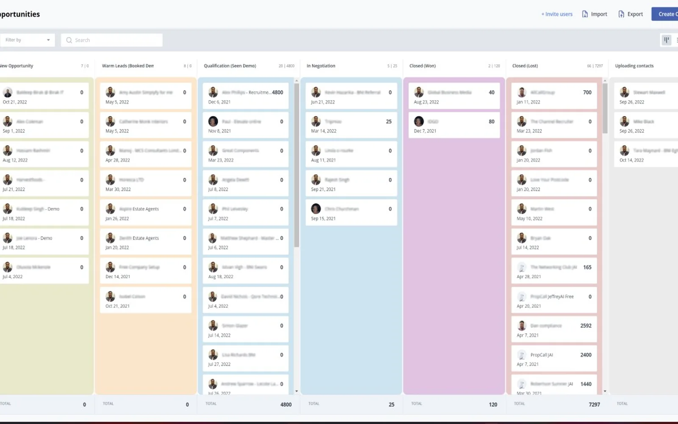The image size is (678, 424).
Task: Select the 4800 value on Recruitment card
Action: [x=278, y=92]
